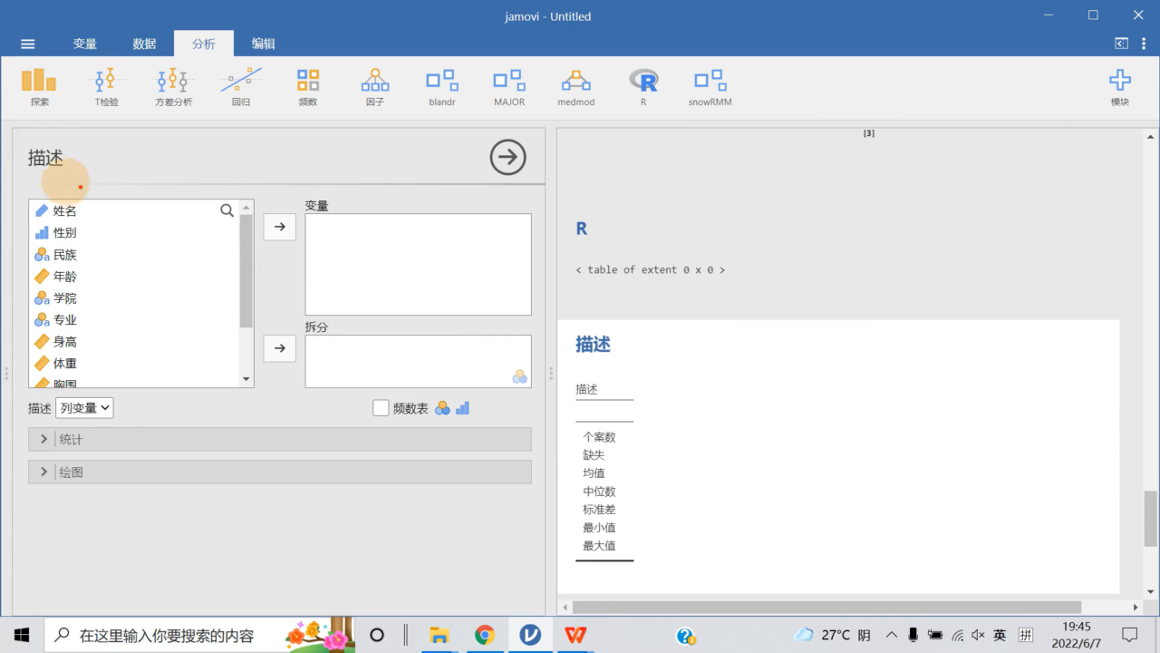This screenshot has width=1160, height=653.
Task: Click the results horizontal scrollbar thumb
Action: (x=826, y=607)
